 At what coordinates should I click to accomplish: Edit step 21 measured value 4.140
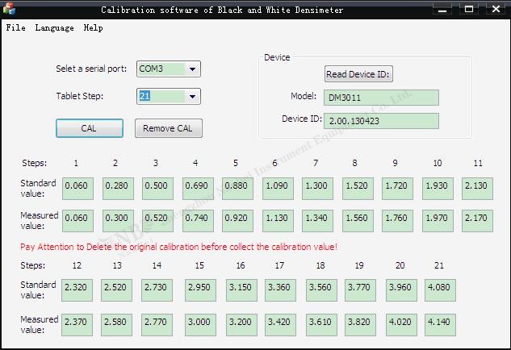click(x=440, y=325)
